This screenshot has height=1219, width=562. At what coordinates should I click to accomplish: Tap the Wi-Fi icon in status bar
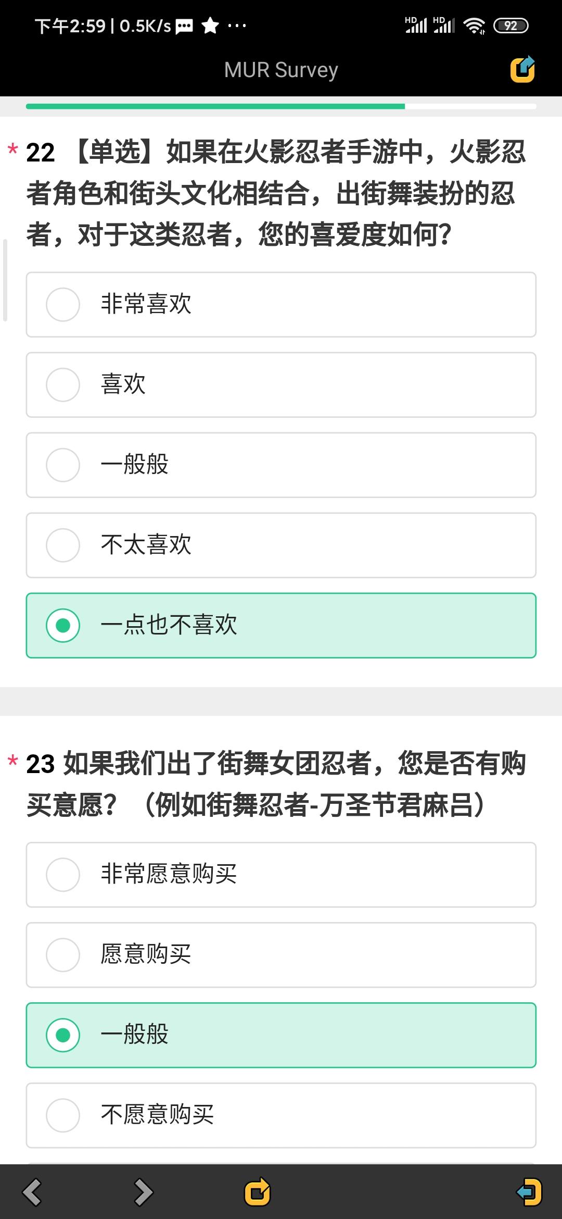[474, 25]
